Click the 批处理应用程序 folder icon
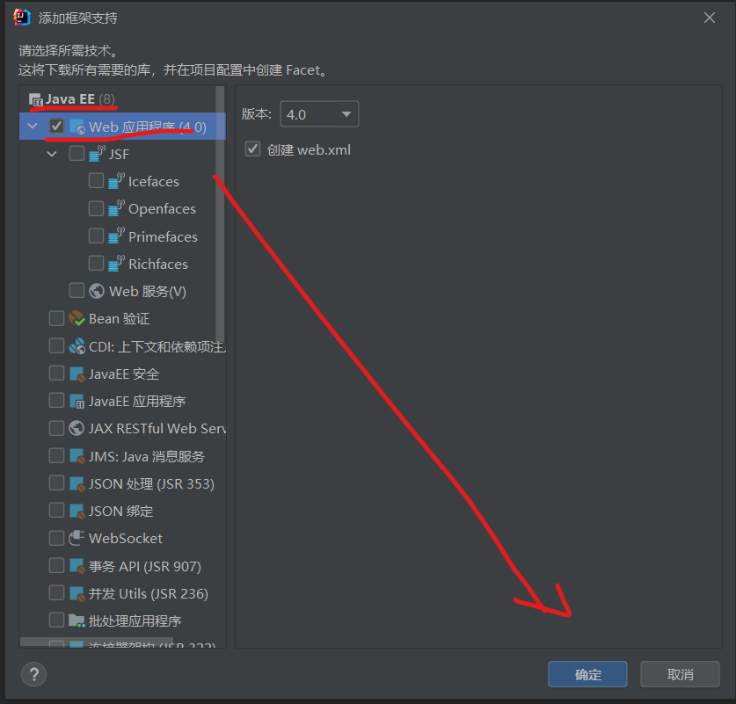 tap(77, 621)
